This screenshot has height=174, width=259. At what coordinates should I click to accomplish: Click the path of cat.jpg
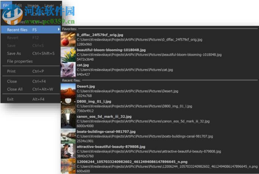(125, 70)
